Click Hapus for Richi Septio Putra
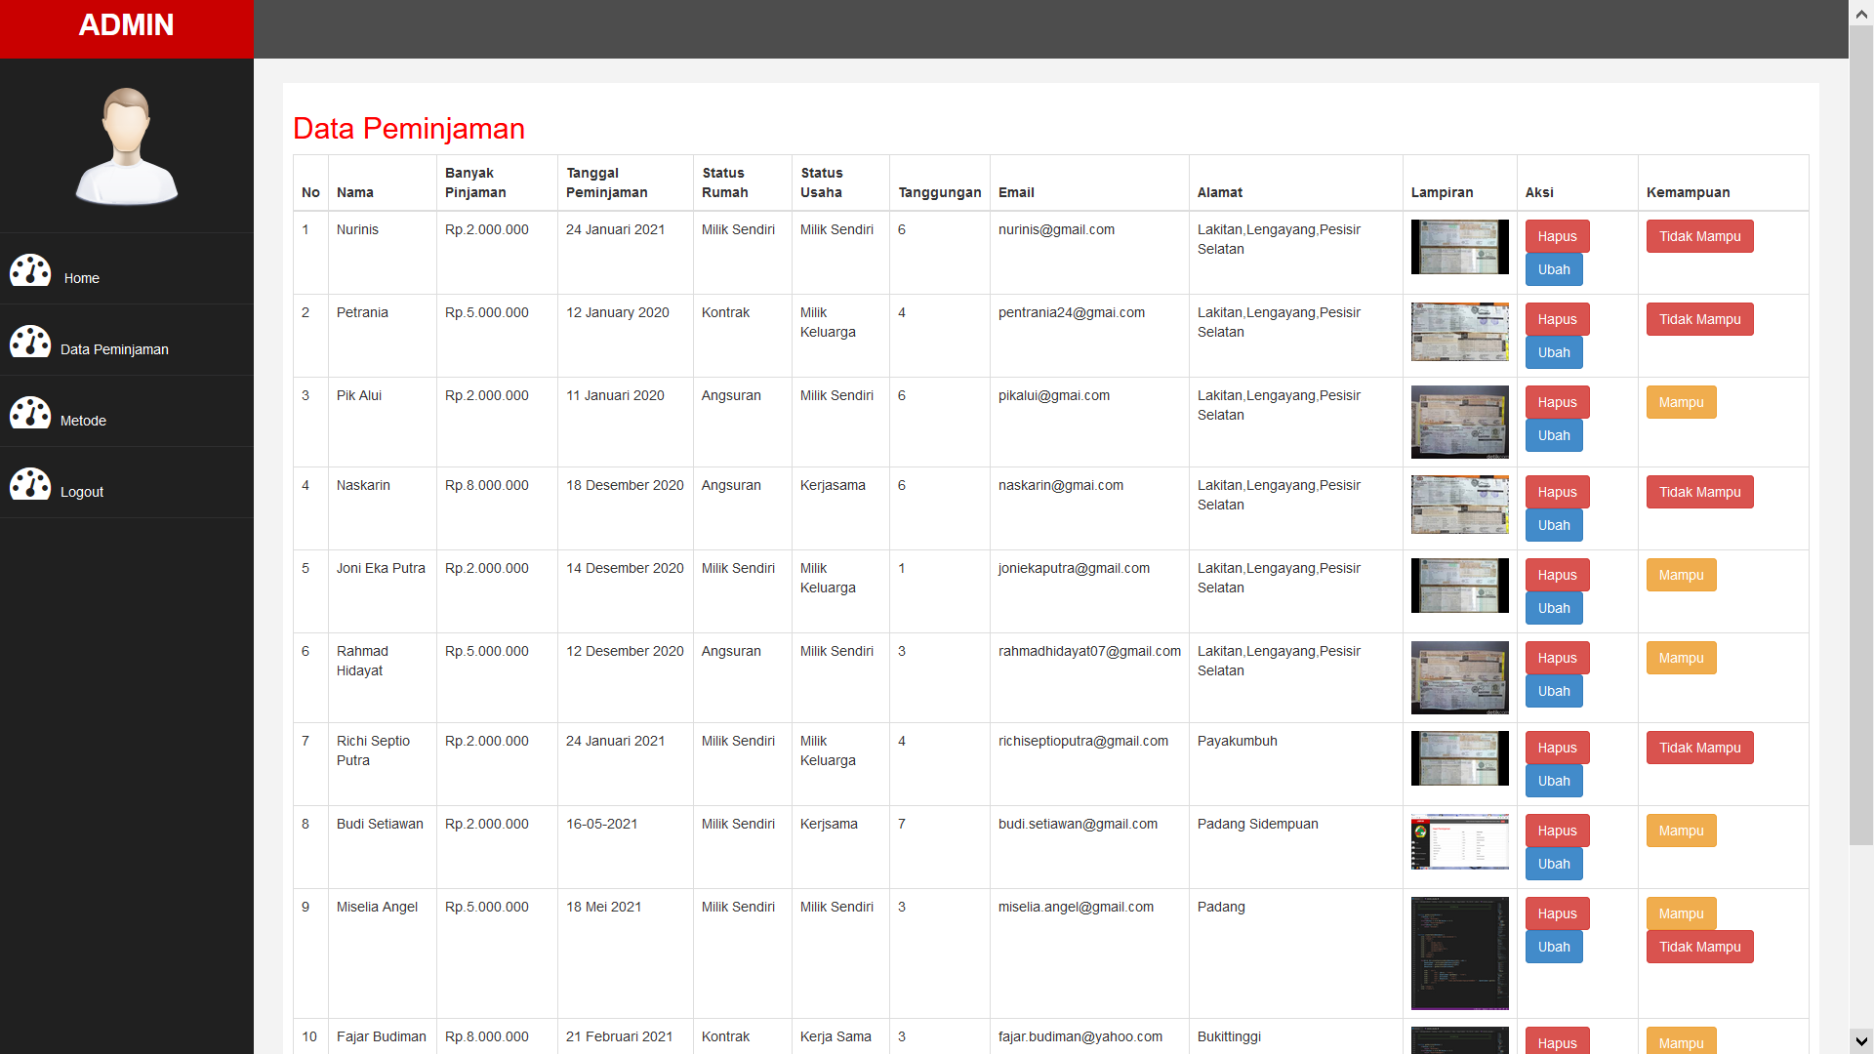This screenshot has height=1054, width=1874. (x=1557, y=748)
